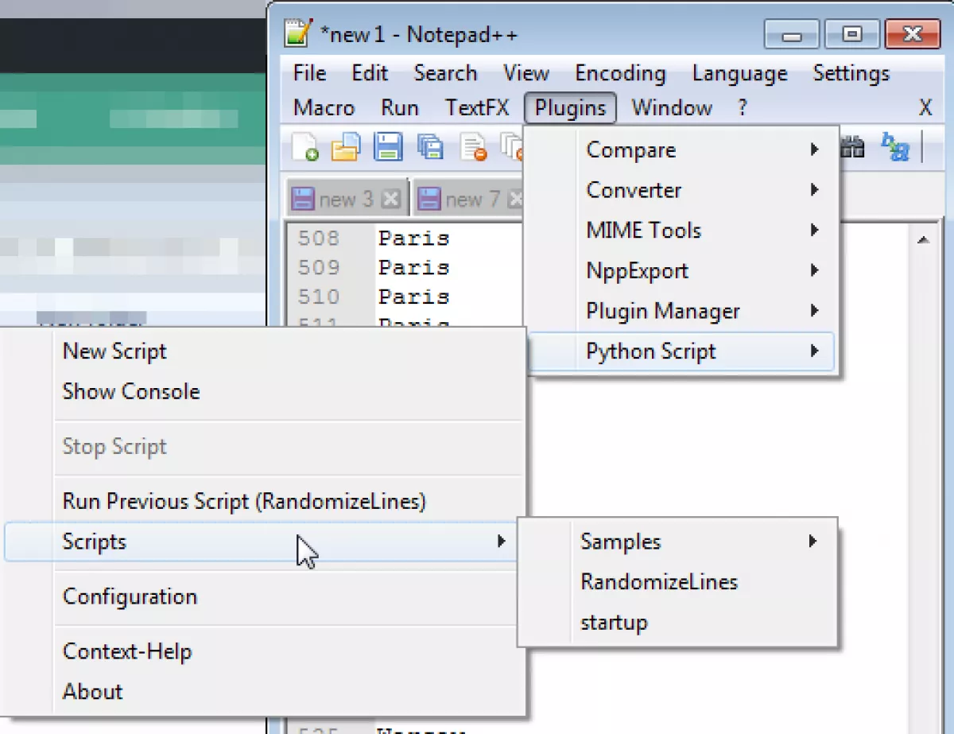954x734 pixels.
Task: Open the File menu
Action: click(x=309, y=73)
